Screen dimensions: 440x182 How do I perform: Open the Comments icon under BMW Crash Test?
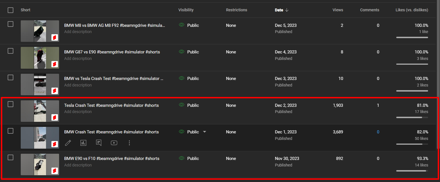tap(99, 143)
